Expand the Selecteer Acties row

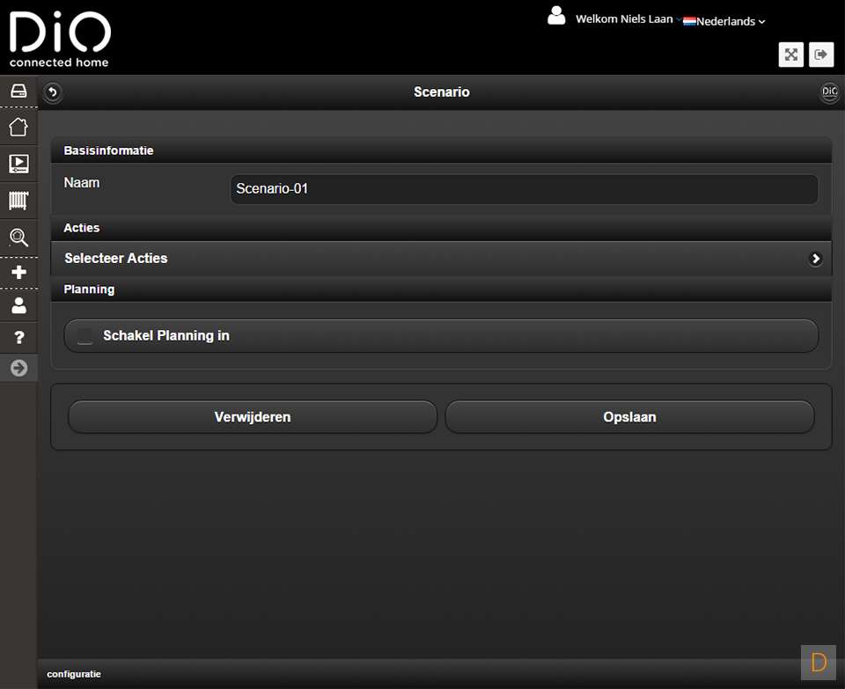(x=440, y=259)
